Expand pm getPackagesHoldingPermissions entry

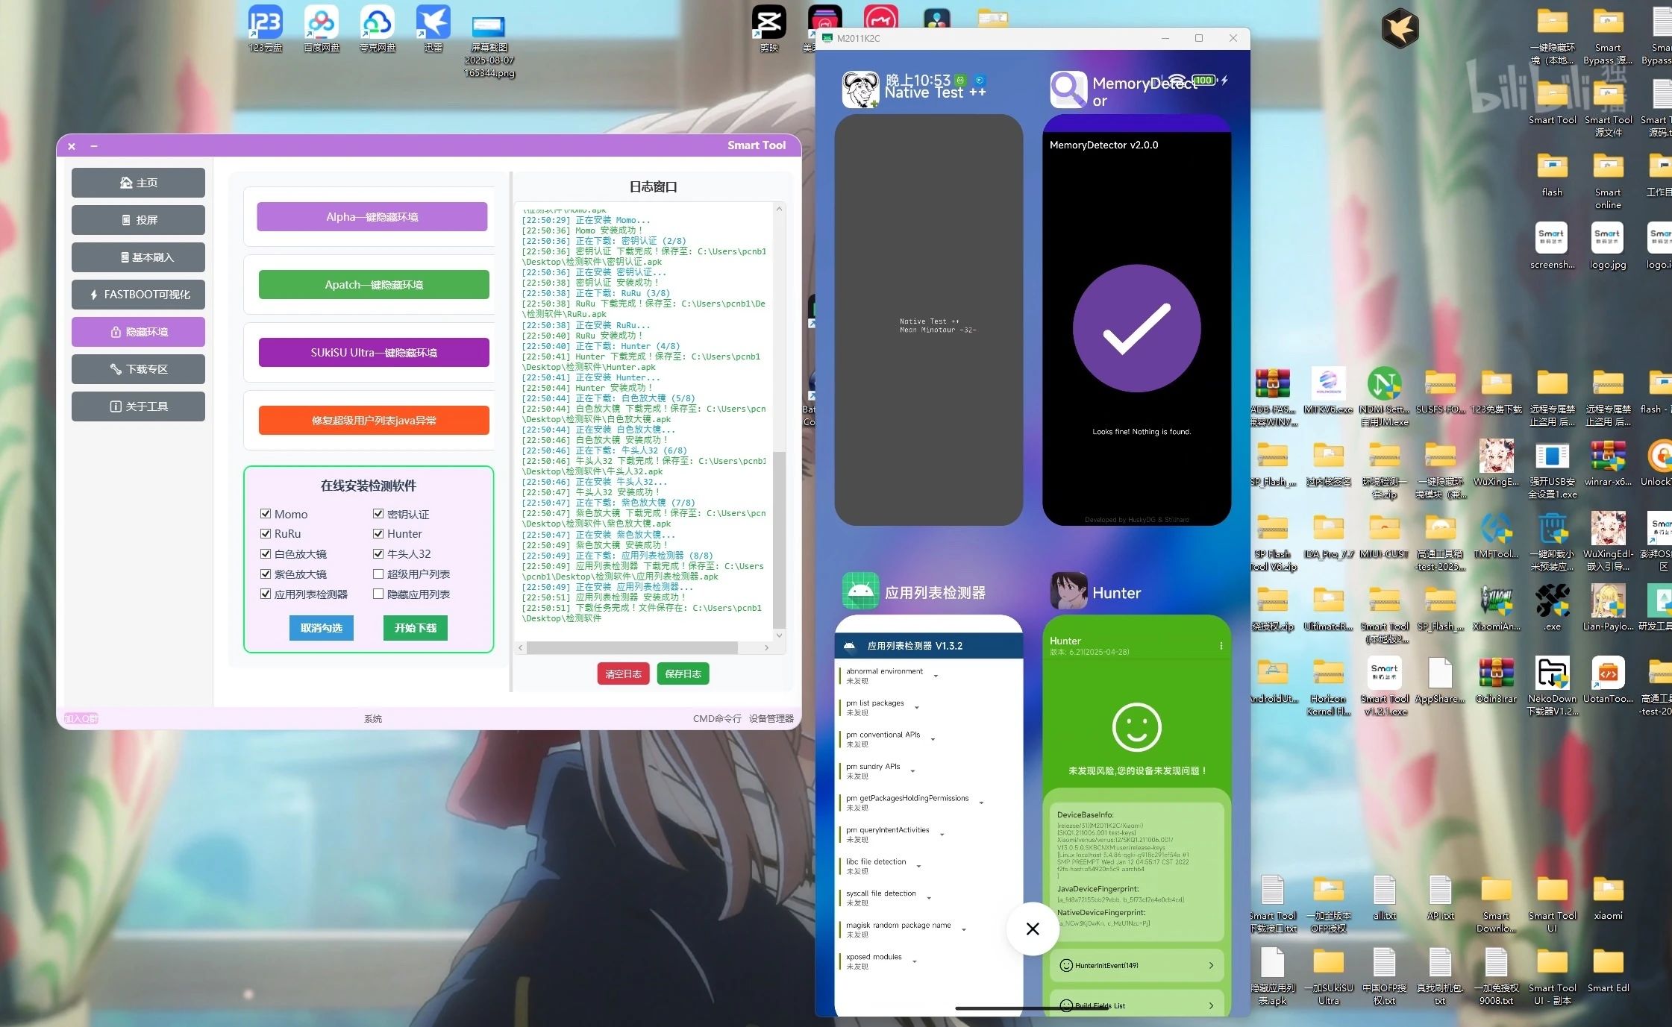click(981, 803)
